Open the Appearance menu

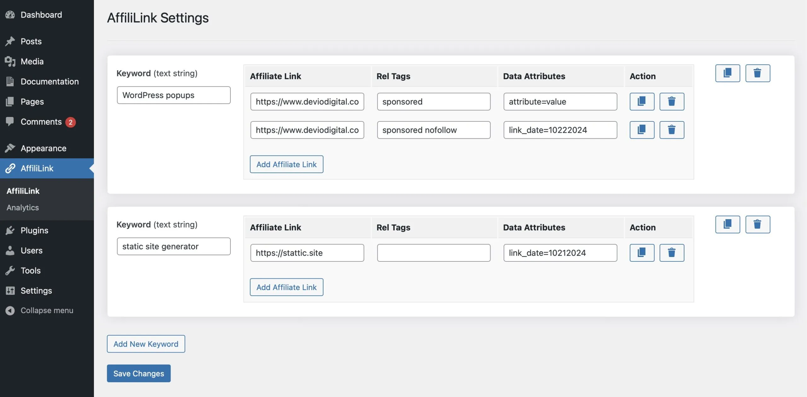tap(44, 148)
